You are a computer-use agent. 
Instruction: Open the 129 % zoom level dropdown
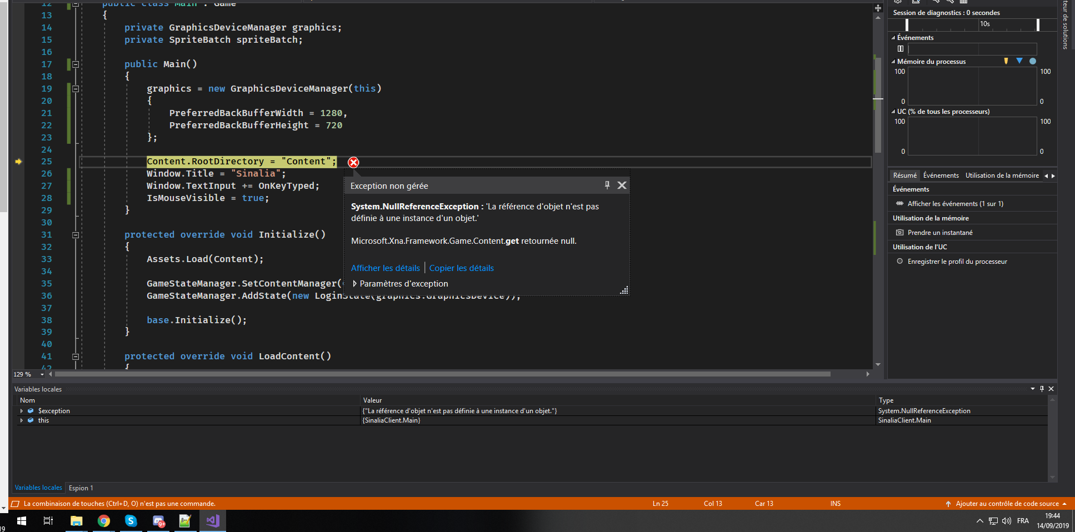pos(42,374)
